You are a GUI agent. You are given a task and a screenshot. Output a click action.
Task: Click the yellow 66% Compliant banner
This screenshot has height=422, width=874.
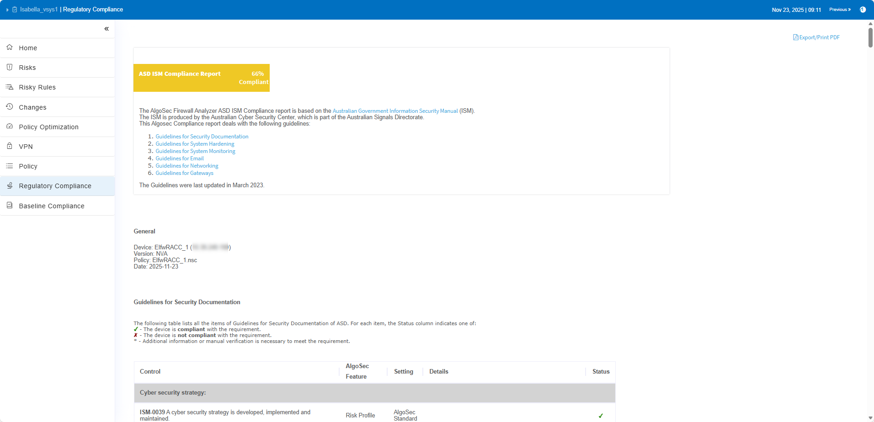(201, 78)
